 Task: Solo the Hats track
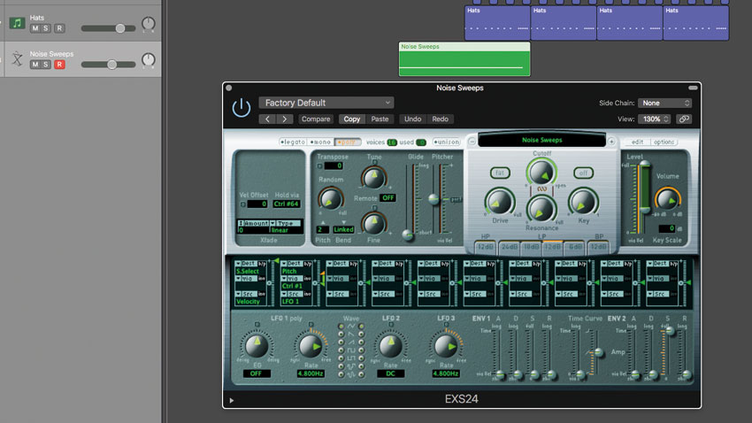46,28
